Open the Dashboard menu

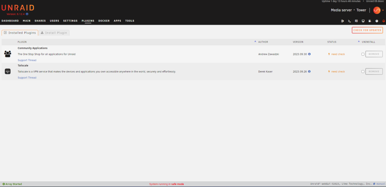coord(10,21)
